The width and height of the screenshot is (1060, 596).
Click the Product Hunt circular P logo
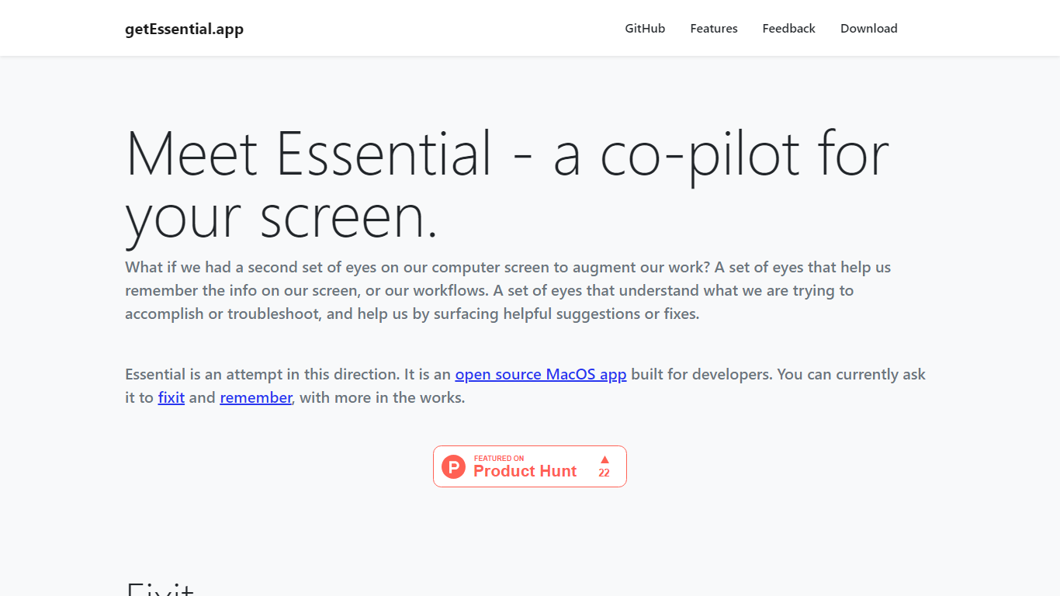coord(453,466)
